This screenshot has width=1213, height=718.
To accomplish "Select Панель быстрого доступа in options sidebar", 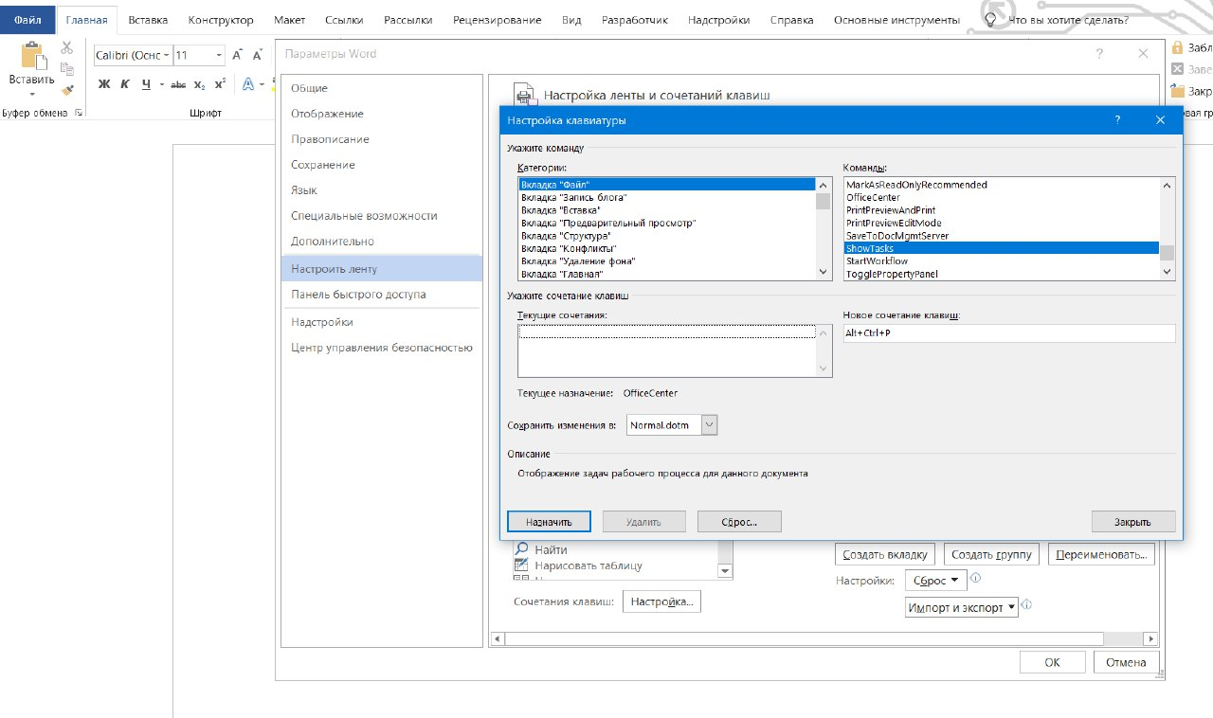I will (x=358, y=295).
